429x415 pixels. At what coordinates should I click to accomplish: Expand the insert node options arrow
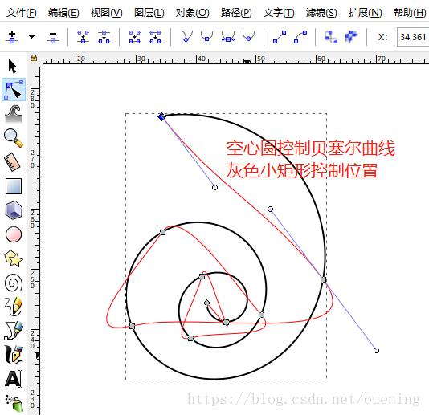pos(32,37)
